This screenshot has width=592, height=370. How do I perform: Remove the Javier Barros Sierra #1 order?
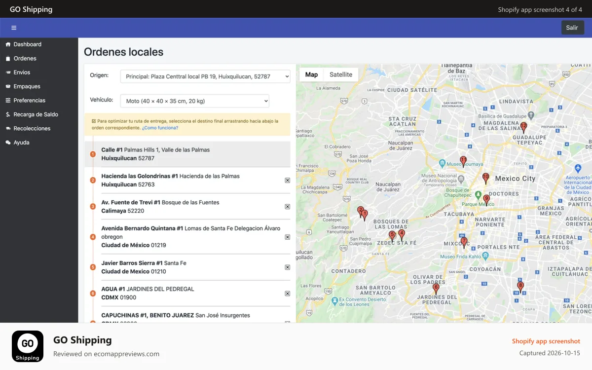(288, 267)
